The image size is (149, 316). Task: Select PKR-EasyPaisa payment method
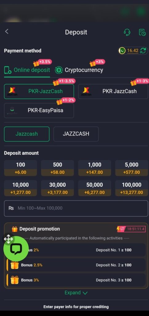pyautogui.click(x=39, y=110)
